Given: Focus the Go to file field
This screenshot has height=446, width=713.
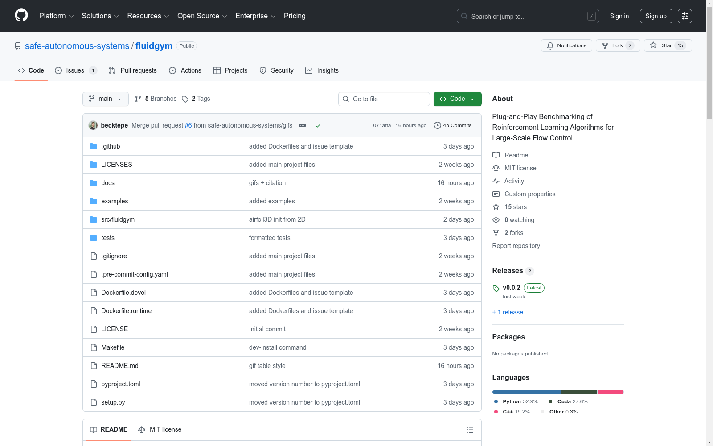Looking at the screenshot, I should (x=384, y=99).
